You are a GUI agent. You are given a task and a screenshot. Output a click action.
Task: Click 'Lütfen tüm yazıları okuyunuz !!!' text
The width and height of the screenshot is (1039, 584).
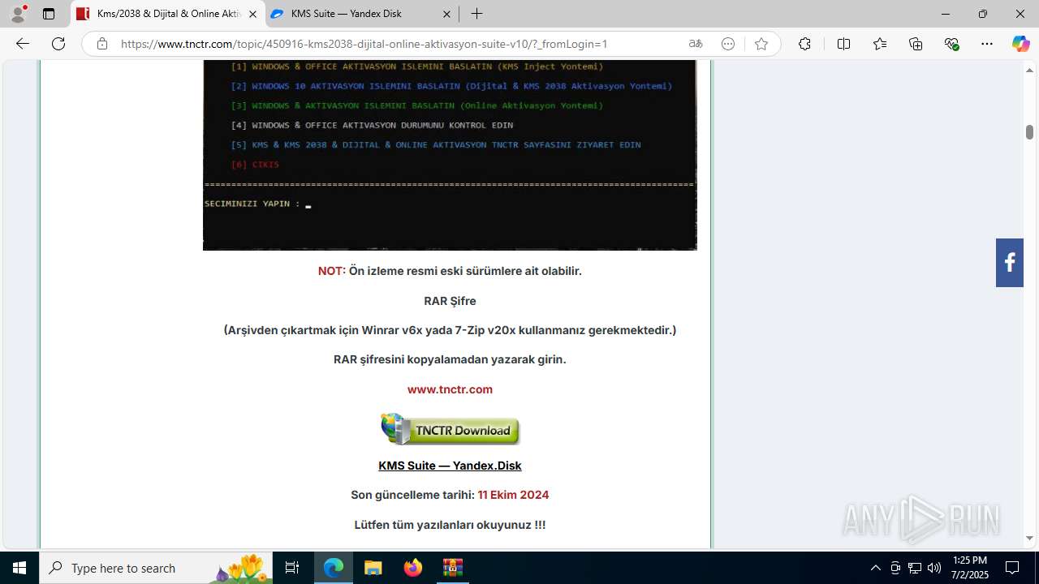(x=450, y=525)
